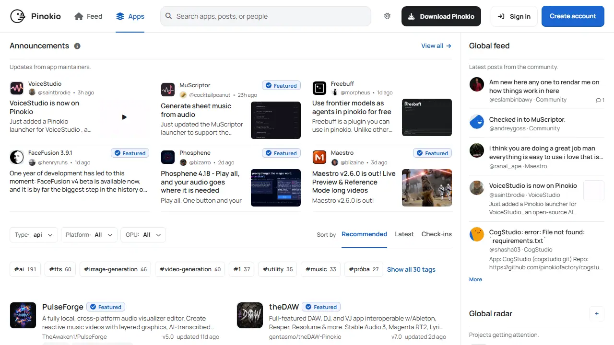Click the PulseForge app icon
The width and height of the screenshot is (614, 345).
pyautogui.click(x=23, y=315)
